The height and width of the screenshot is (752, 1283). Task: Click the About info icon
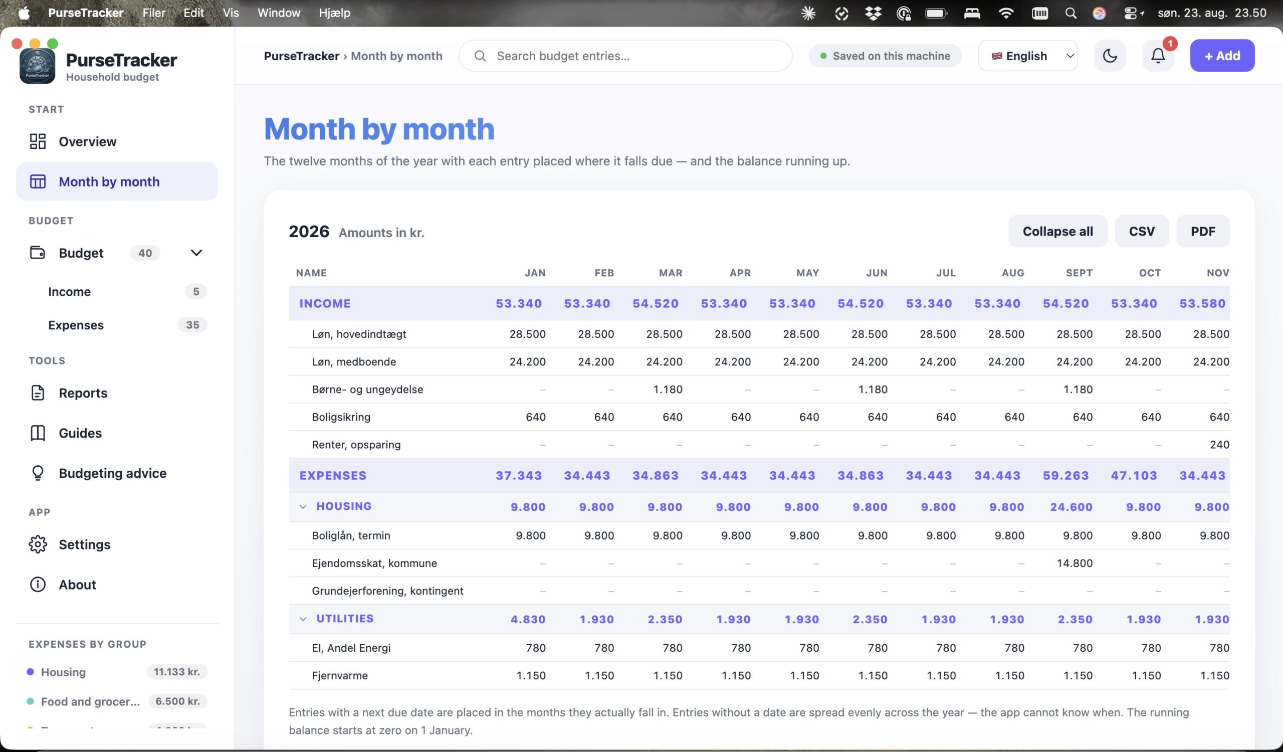click(x=38, y=585)
